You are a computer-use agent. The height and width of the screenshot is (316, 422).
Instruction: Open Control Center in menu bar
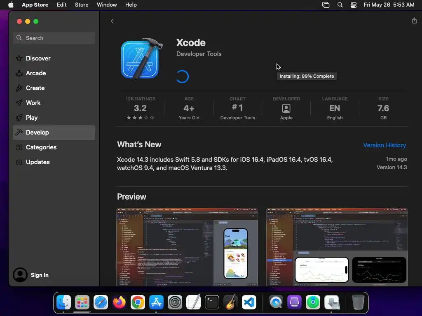(353, 5)
